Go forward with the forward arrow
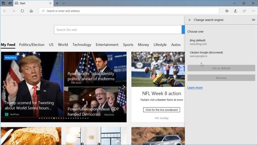 13,11
